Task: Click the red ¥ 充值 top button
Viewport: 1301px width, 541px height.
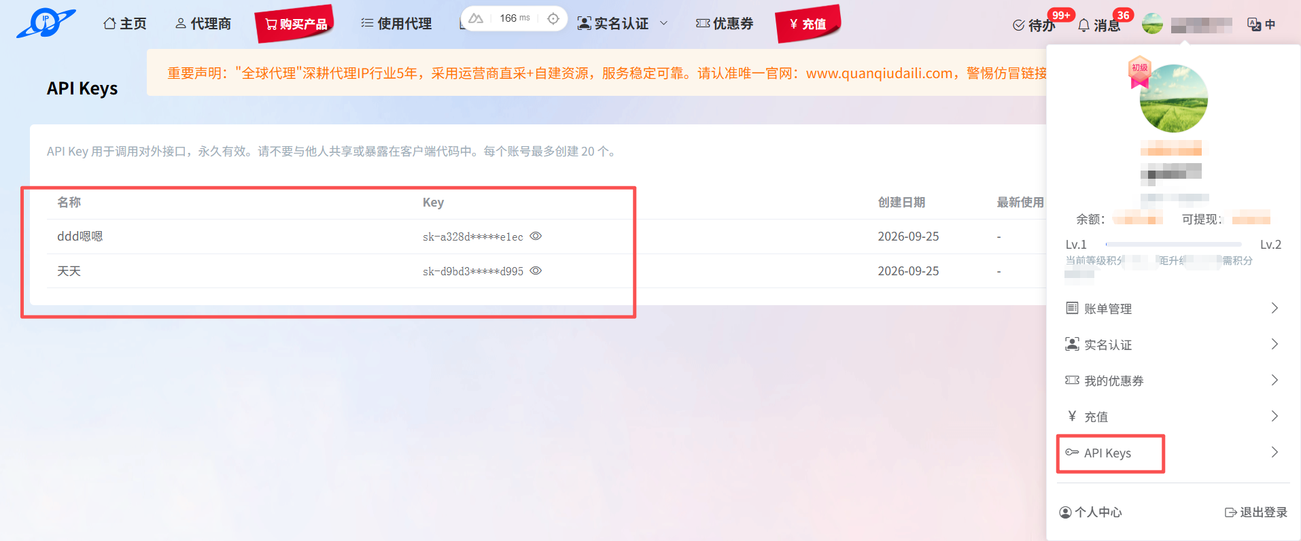Action: pyautogui.click(x=808, y=24)
